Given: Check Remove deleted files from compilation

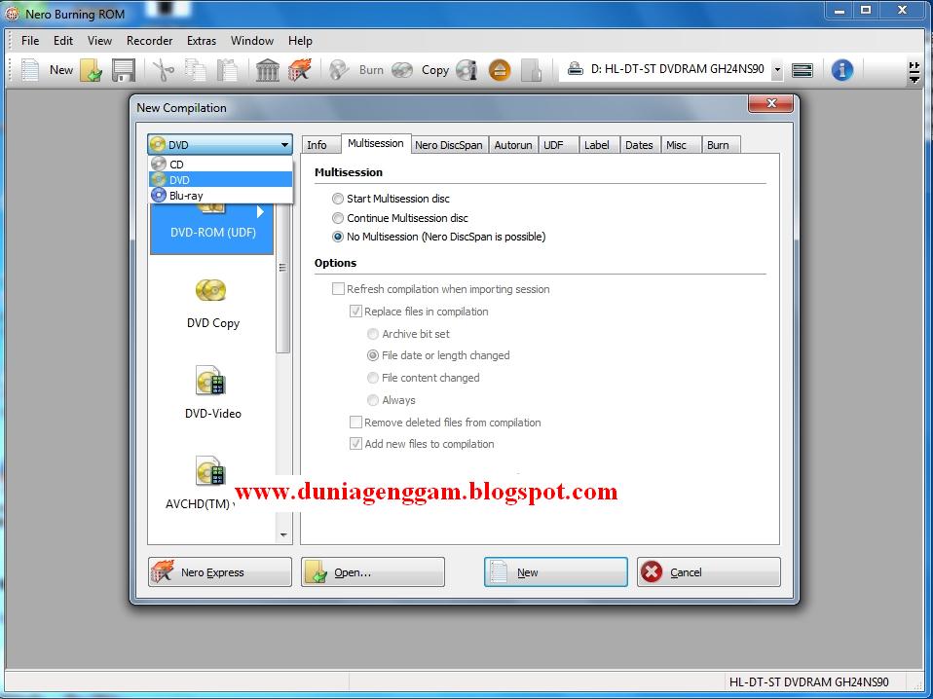Looking at the screenshot, I should [x=356, y=423].
